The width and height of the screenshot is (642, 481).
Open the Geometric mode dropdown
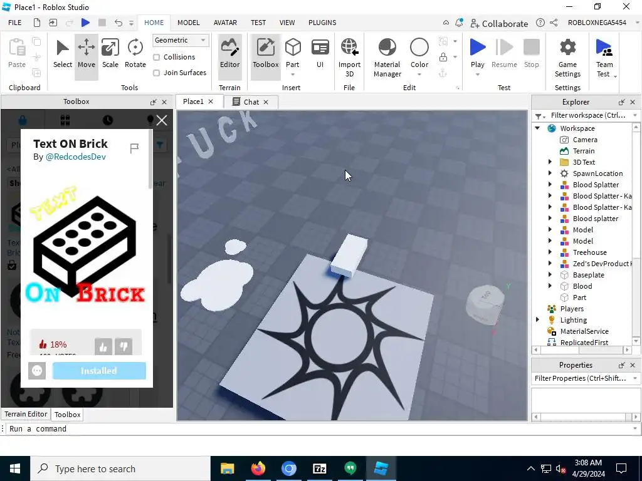click(x=181, y=40)
